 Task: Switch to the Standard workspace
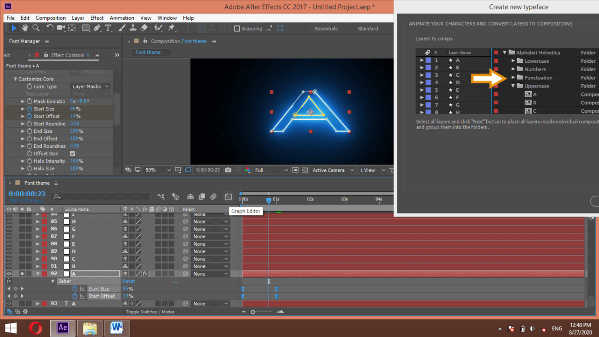tap(367, 28)
